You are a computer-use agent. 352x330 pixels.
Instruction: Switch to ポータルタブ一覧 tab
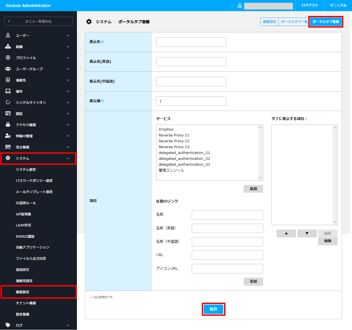(x=294, y=22)
